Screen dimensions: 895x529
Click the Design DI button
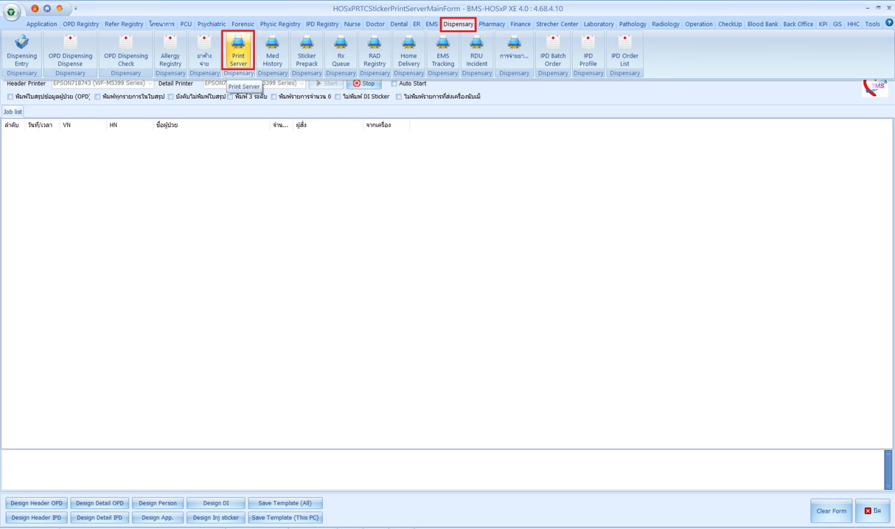click(215, 503)
